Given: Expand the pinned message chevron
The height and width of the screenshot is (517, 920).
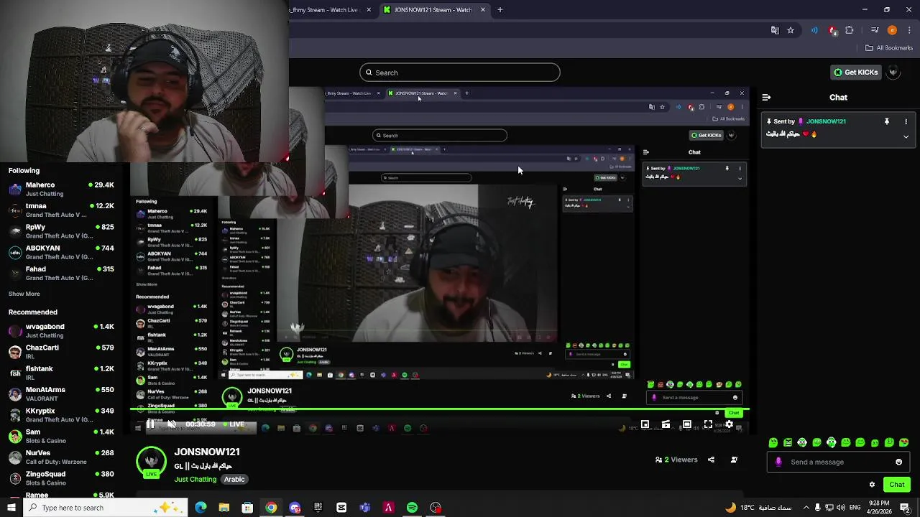Looking at the screenshot, I should coord(906,136).
